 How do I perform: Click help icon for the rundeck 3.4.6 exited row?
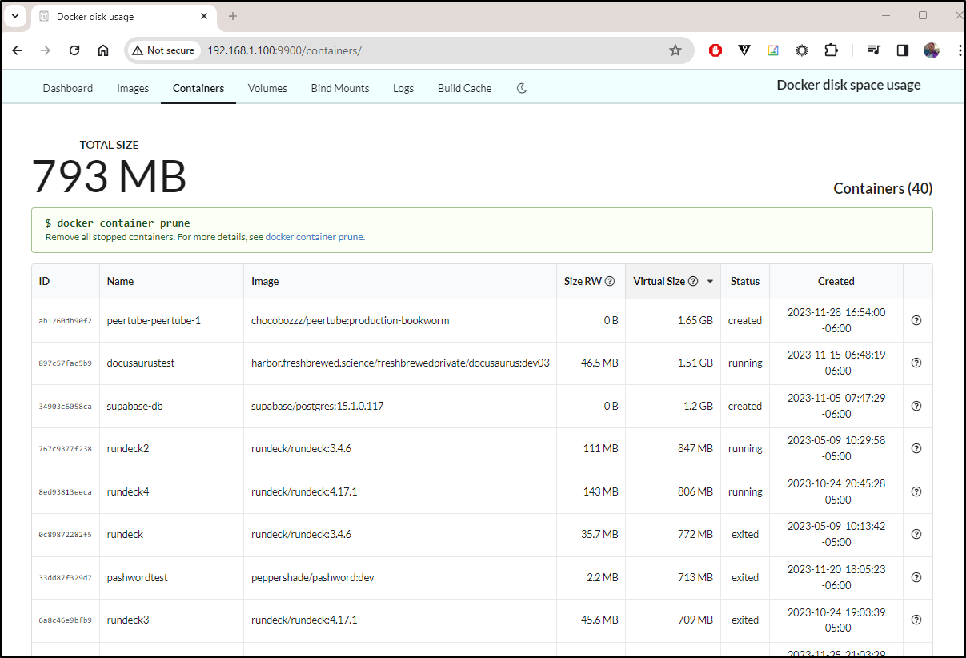tap(917, 534)
